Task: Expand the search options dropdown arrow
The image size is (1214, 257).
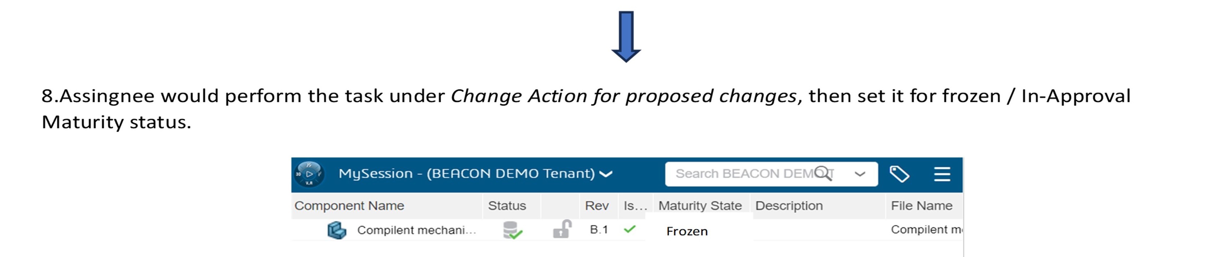Action: 859,174
